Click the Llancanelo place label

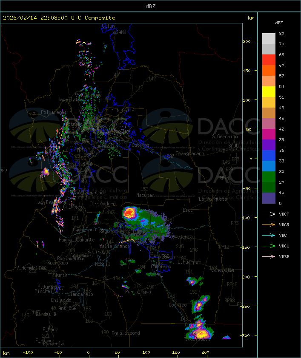click(80, 294)
